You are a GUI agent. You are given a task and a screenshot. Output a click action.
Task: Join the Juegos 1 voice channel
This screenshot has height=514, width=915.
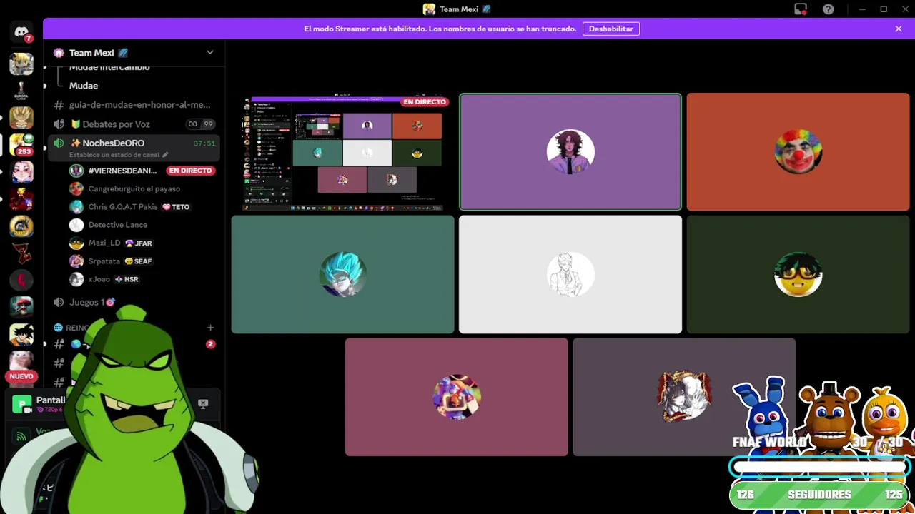click(x=91, y=302)
